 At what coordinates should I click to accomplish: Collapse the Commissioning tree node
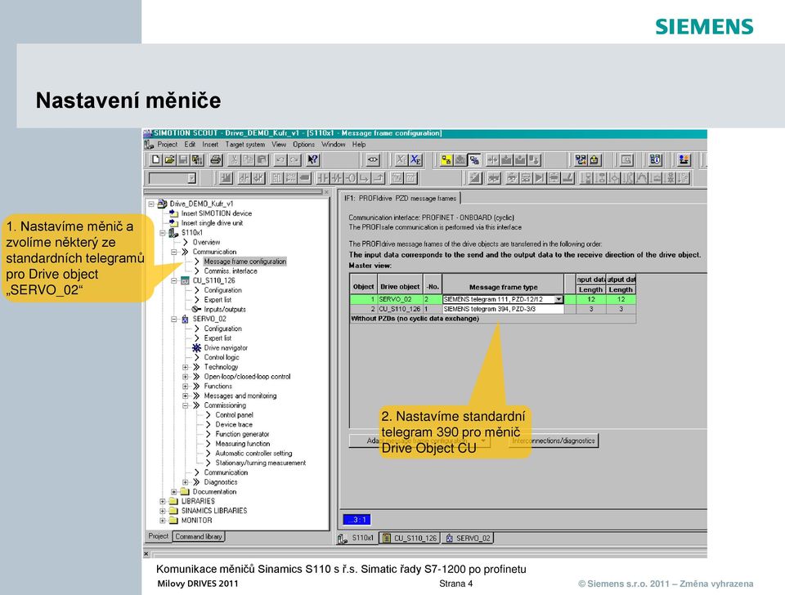point(186,405)
